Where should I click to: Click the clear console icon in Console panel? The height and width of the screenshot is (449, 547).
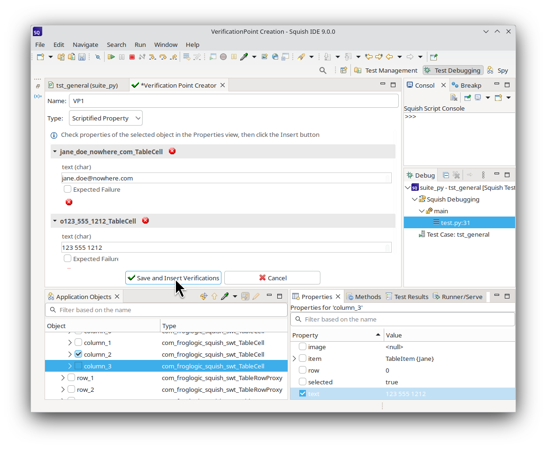pyautogui.click(x=454, y=97)
